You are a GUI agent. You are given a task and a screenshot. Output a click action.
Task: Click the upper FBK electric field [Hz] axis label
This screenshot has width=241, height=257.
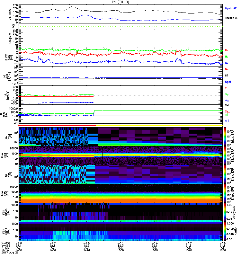[6, 212]
